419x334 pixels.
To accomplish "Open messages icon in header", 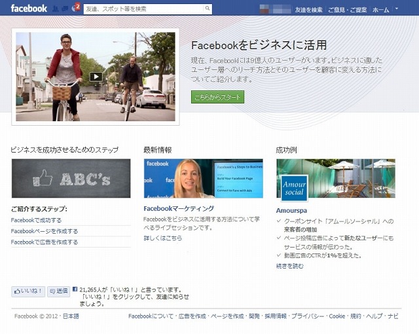I will pos(65,9).
